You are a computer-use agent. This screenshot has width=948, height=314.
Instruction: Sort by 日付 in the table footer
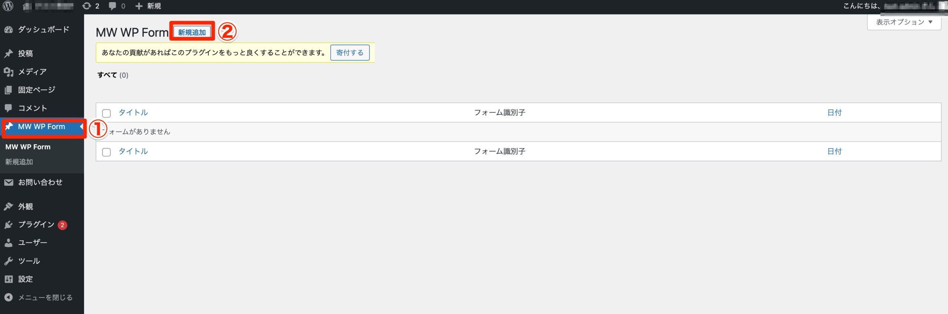point(834,151)
